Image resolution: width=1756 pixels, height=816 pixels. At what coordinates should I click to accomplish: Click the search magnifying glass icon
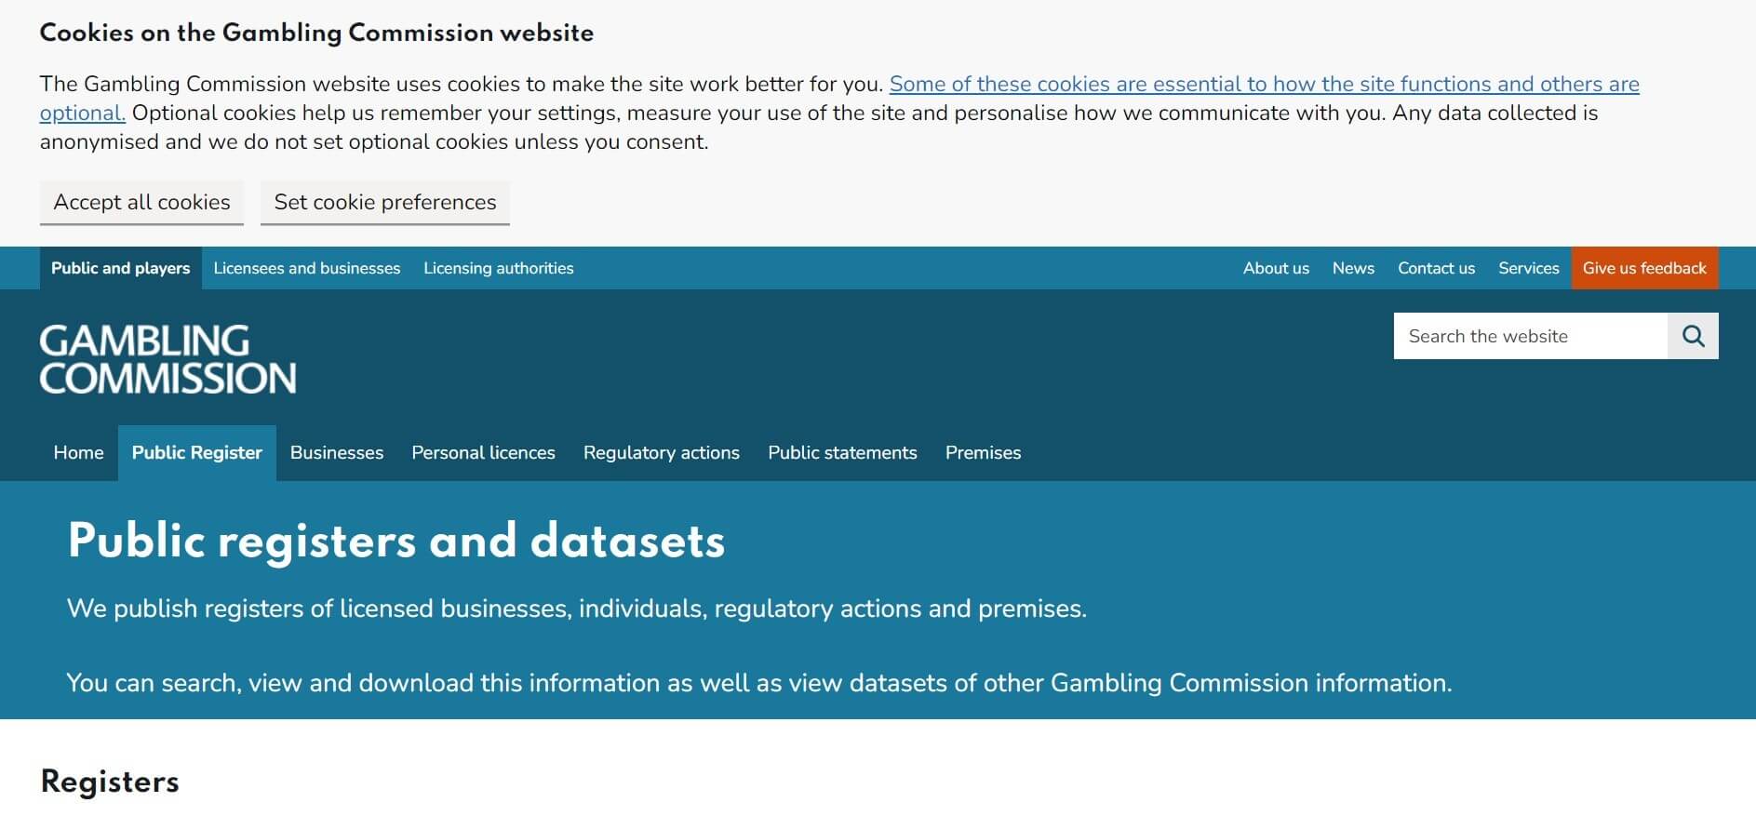[1693, 336]
